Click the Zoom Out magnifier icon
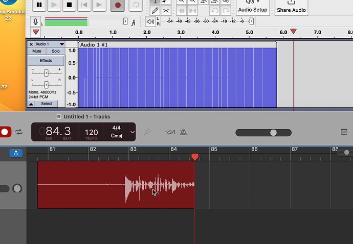The height and width of the screenshot is (244, 353). 192,2
